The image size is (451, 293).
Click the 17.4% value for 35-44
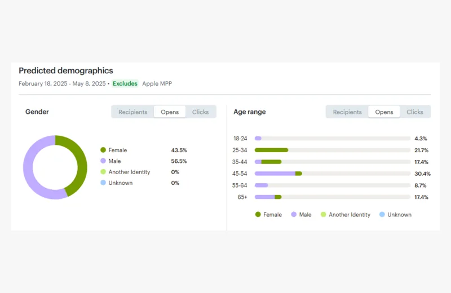421,162
